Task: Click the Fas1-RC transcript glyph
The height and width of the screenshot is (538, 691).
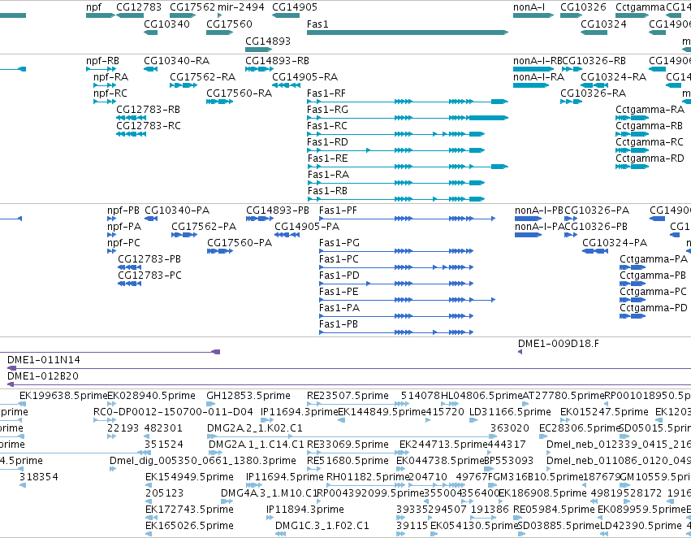Action: (x=395, y=134)
